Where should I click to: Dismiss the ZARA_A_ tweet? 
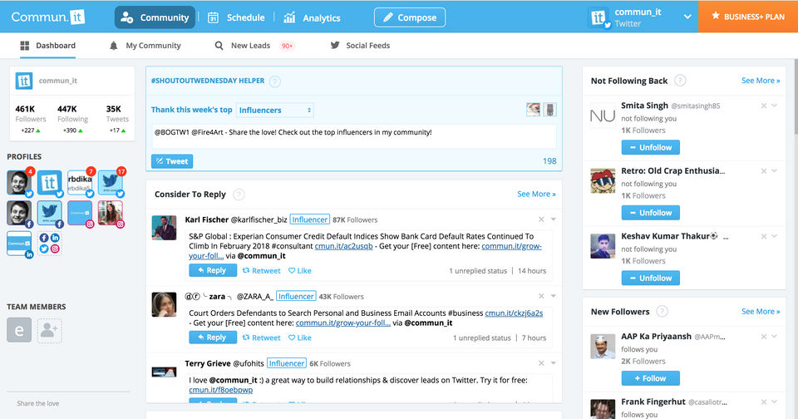pos(541,296)
